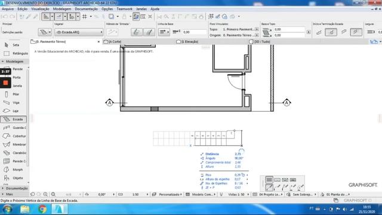This screenshot has height=215, width=382.
Task: Click the base line offset 0,00 field
Action: point(194,32)
